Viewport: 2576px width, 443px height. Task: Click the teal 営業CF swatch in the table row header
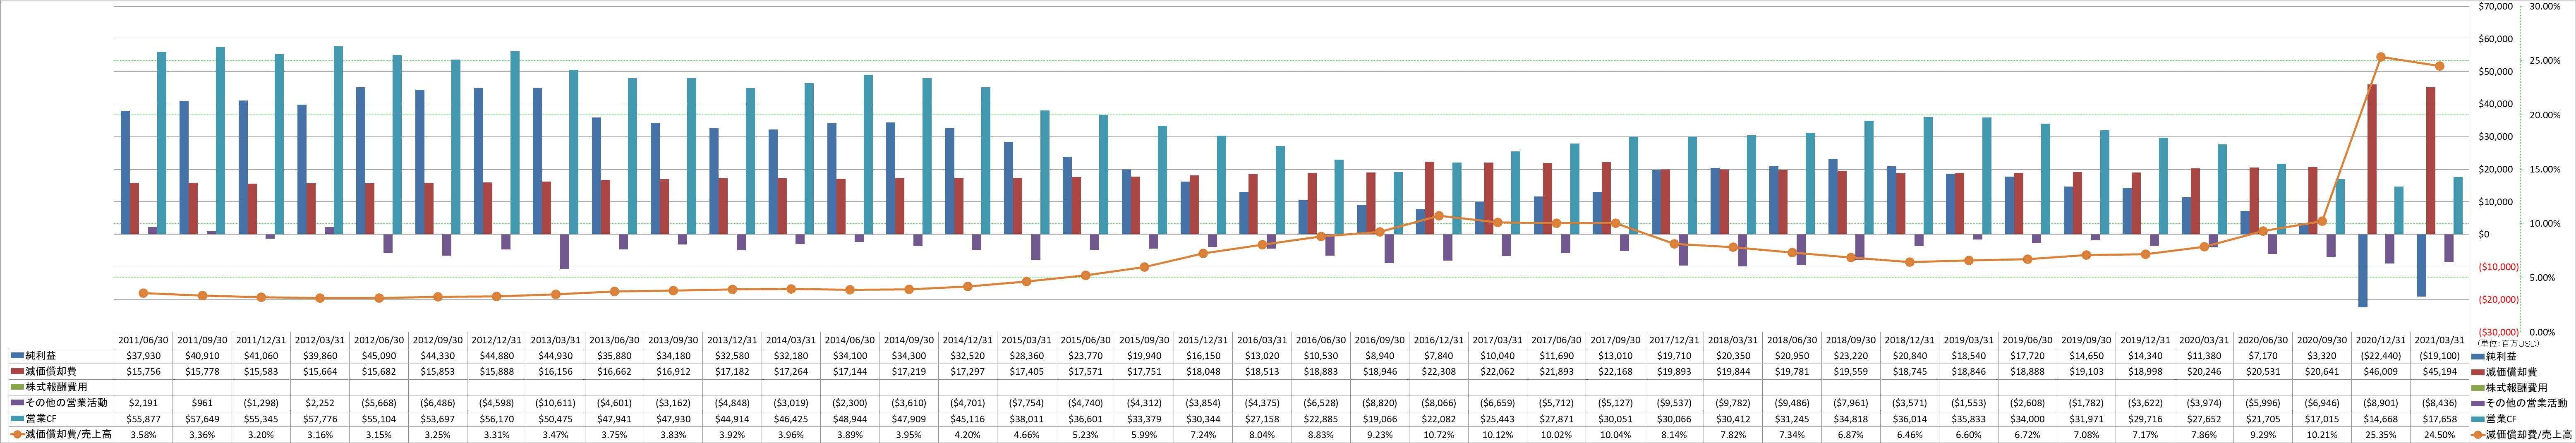click(x=17, y=419)
